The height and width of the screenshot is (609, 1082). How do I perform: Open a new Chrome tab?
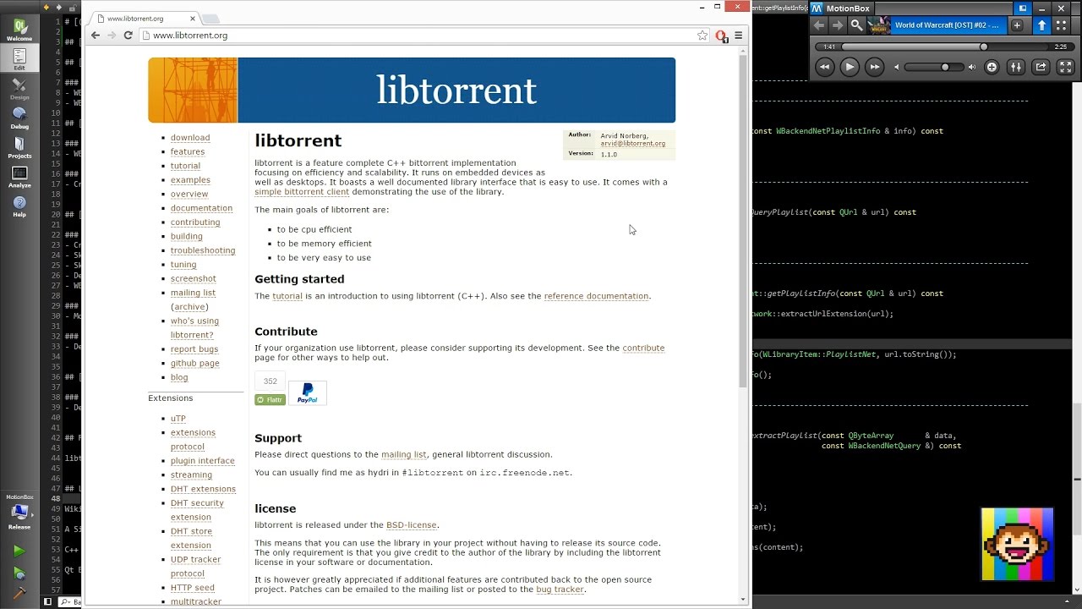[x=210, y=19]
